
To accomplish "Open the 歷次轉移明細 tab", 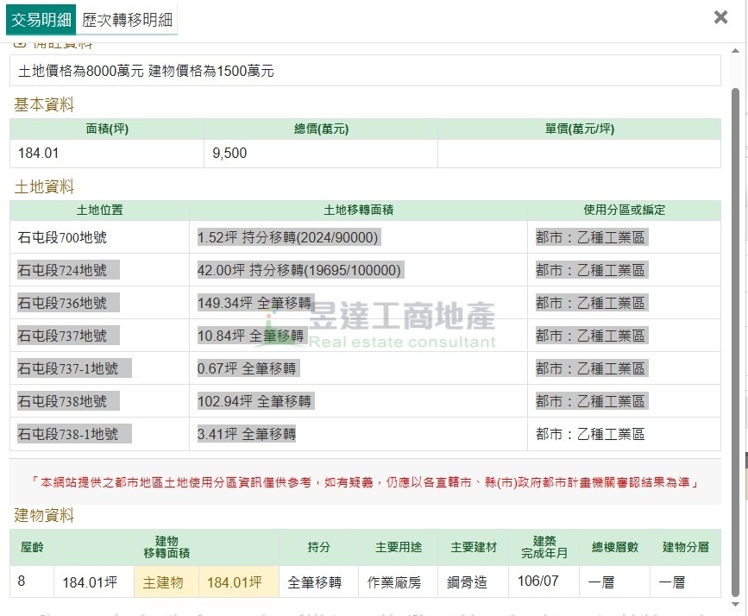I will tap(127, 19).
